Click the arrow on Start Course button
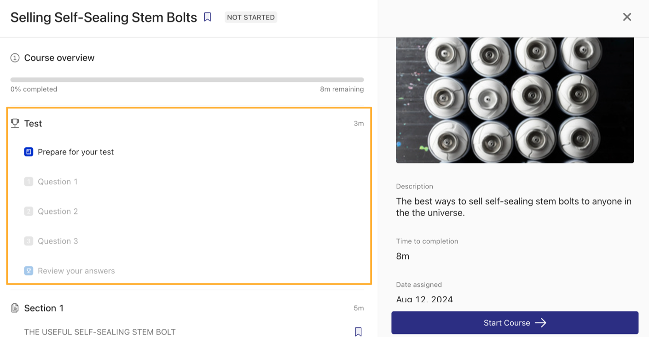This screenshot has width=649, height=337. (x=541, y=323)
